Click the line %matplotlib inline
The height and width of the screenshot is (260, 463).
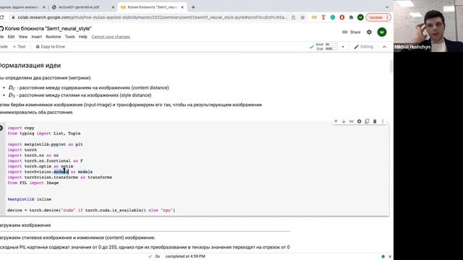tap(29, 199)
